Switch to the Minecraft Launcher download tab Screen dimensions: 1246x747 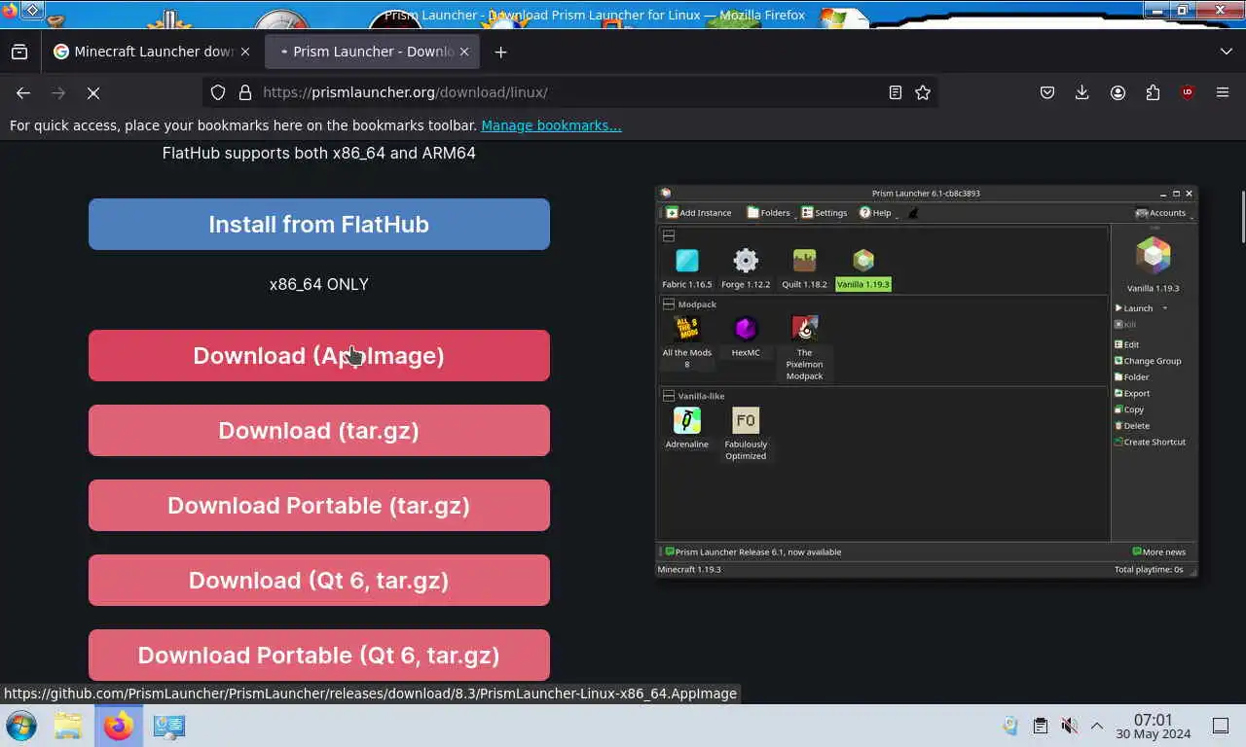(x=152, y=52)
